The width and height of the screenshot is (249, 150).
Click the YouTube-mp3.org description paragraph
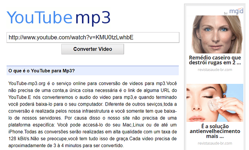point(93,114)
